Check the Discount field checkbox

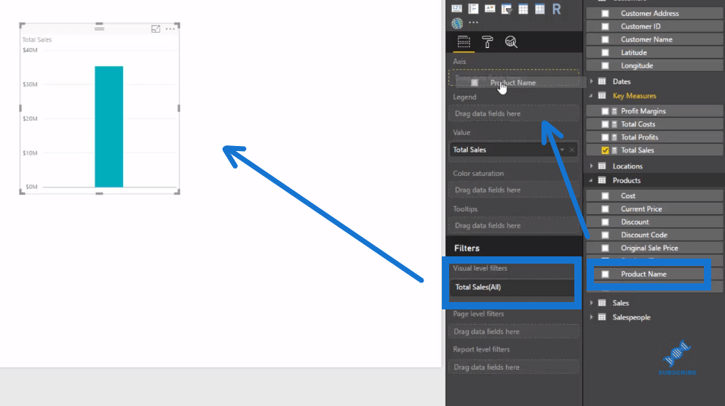pos(605,222)
